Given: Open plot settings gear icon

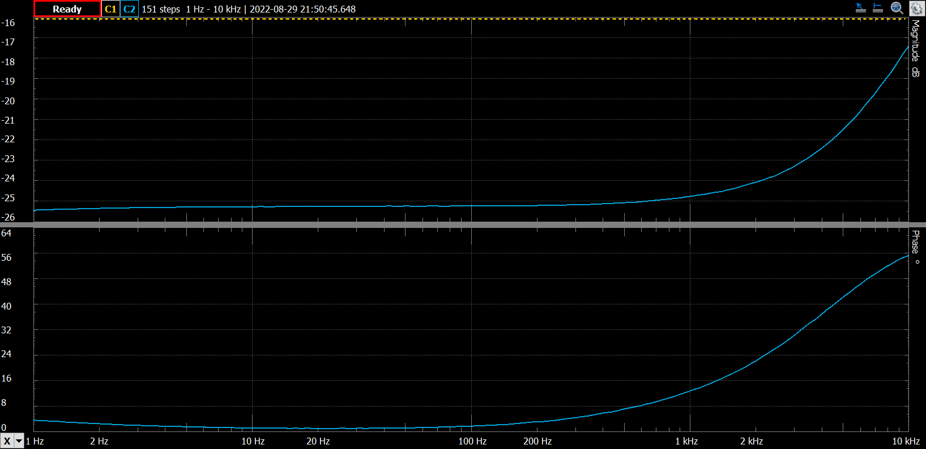Looking at the screenshot, I should click(916, 9).
